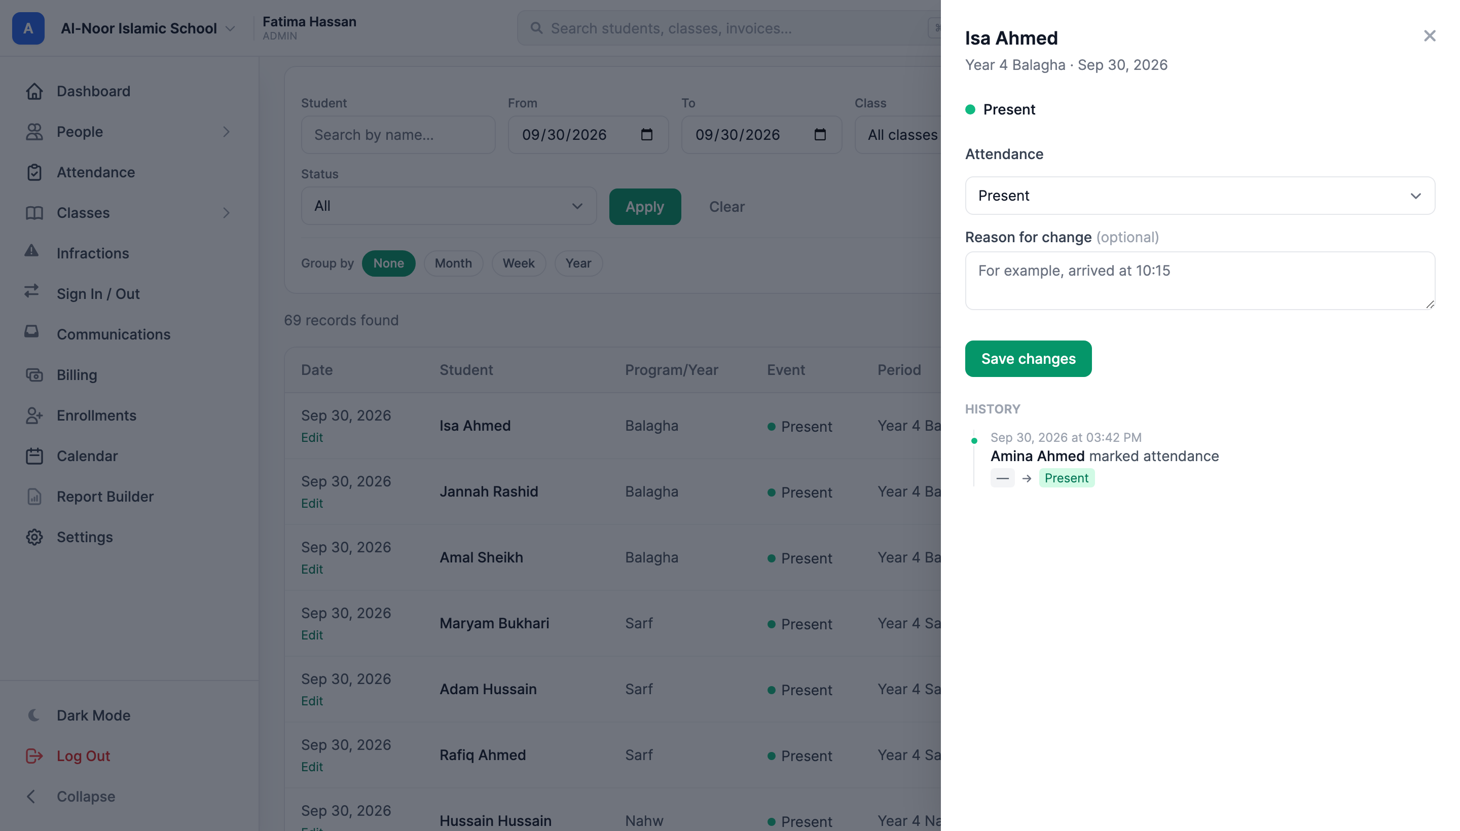Image resolution: width=1460 pixels, height=831 pixels.
Task: Open Communications in the sidebar
Action: coord(114,334)
